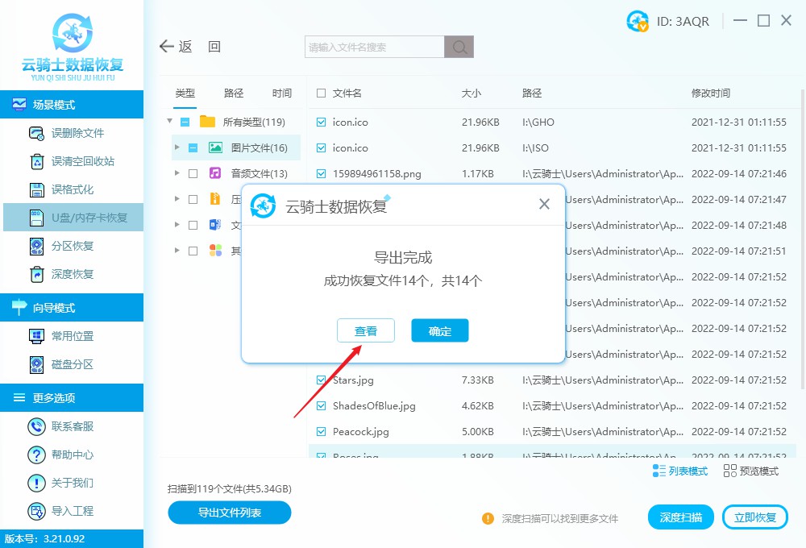Screen dimensions: 806x548
Task: Switch to the 时间 tab
Action: pyautogui.click(x=281, y=93)
